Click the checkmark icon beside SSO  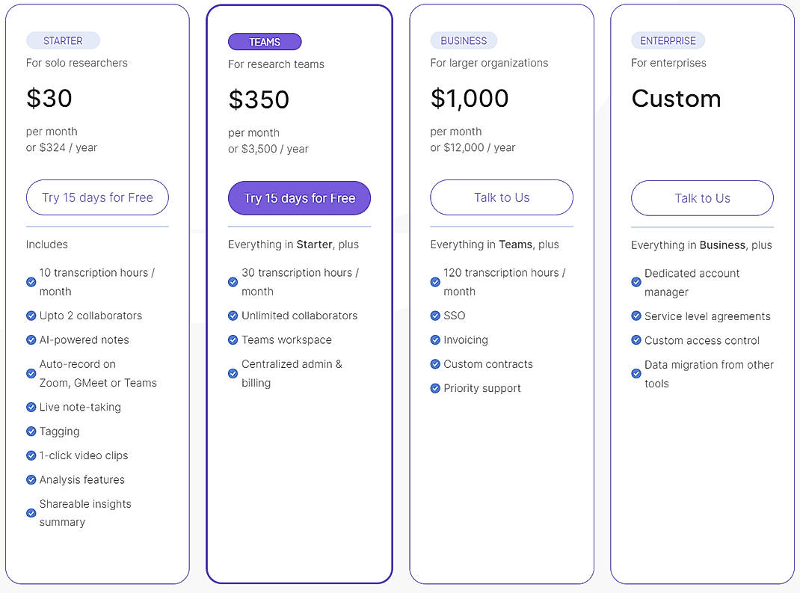pyautogui.click(x=434, y=316)
